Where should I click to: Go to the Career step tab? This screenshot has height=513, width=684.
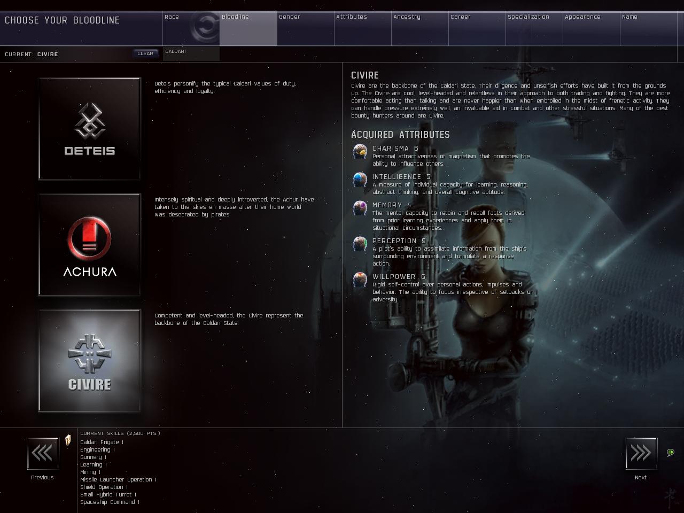point(477,28)
